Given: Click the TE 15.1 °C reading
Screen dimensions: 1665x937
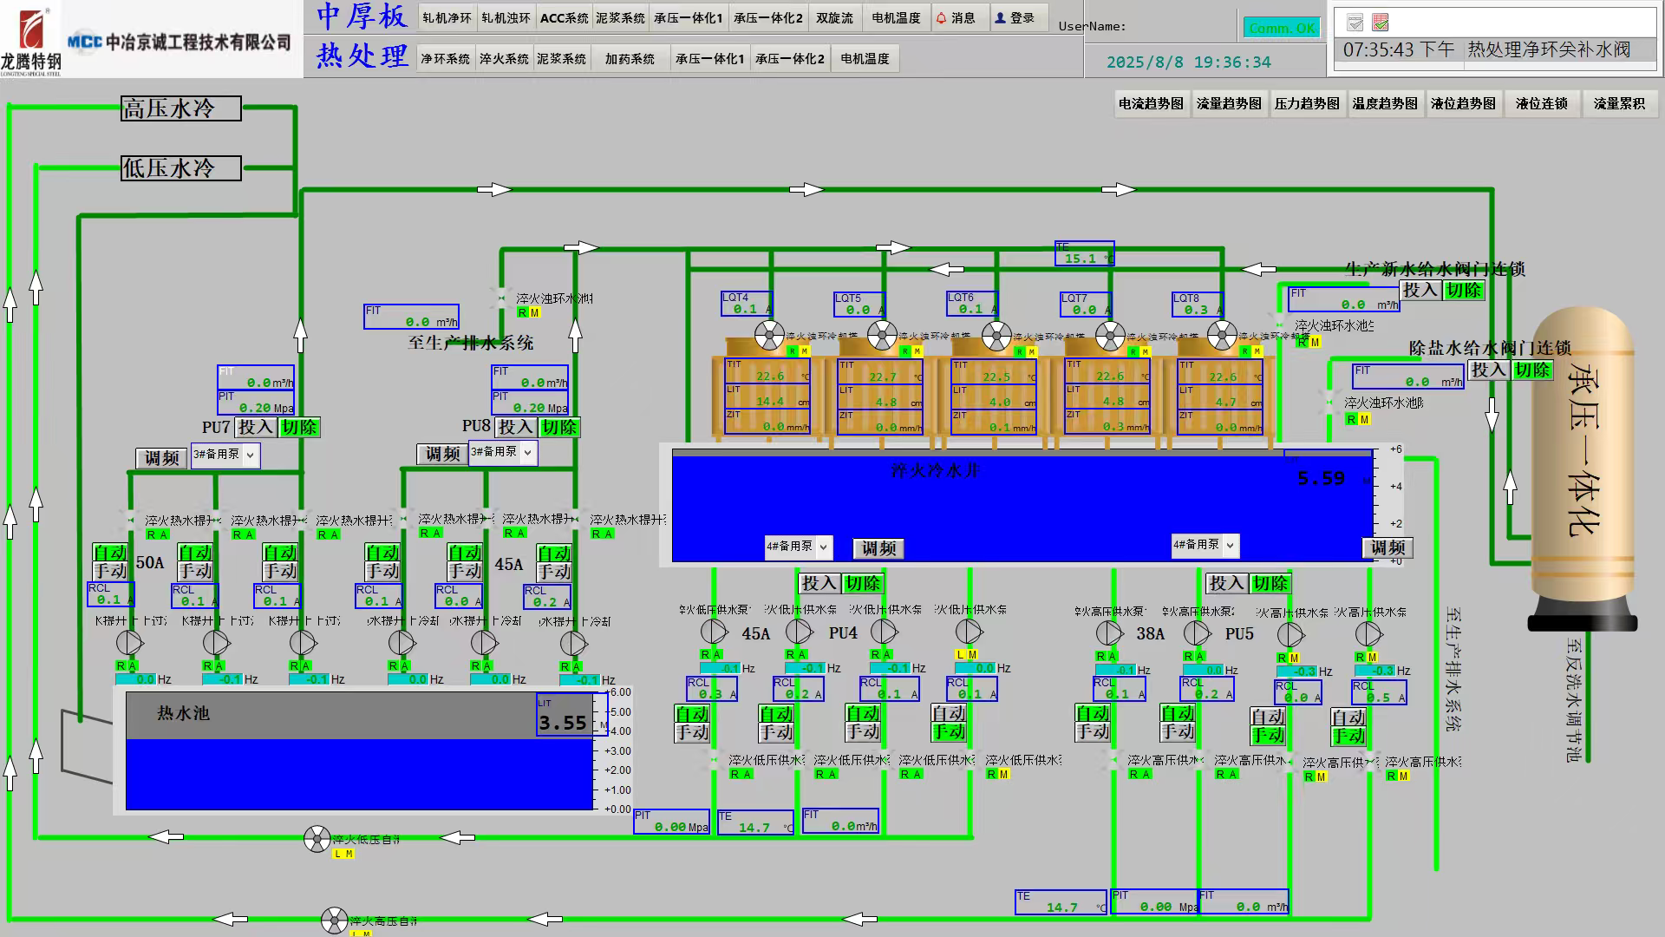Looking at the screenshot, I should click(1084, 253).
